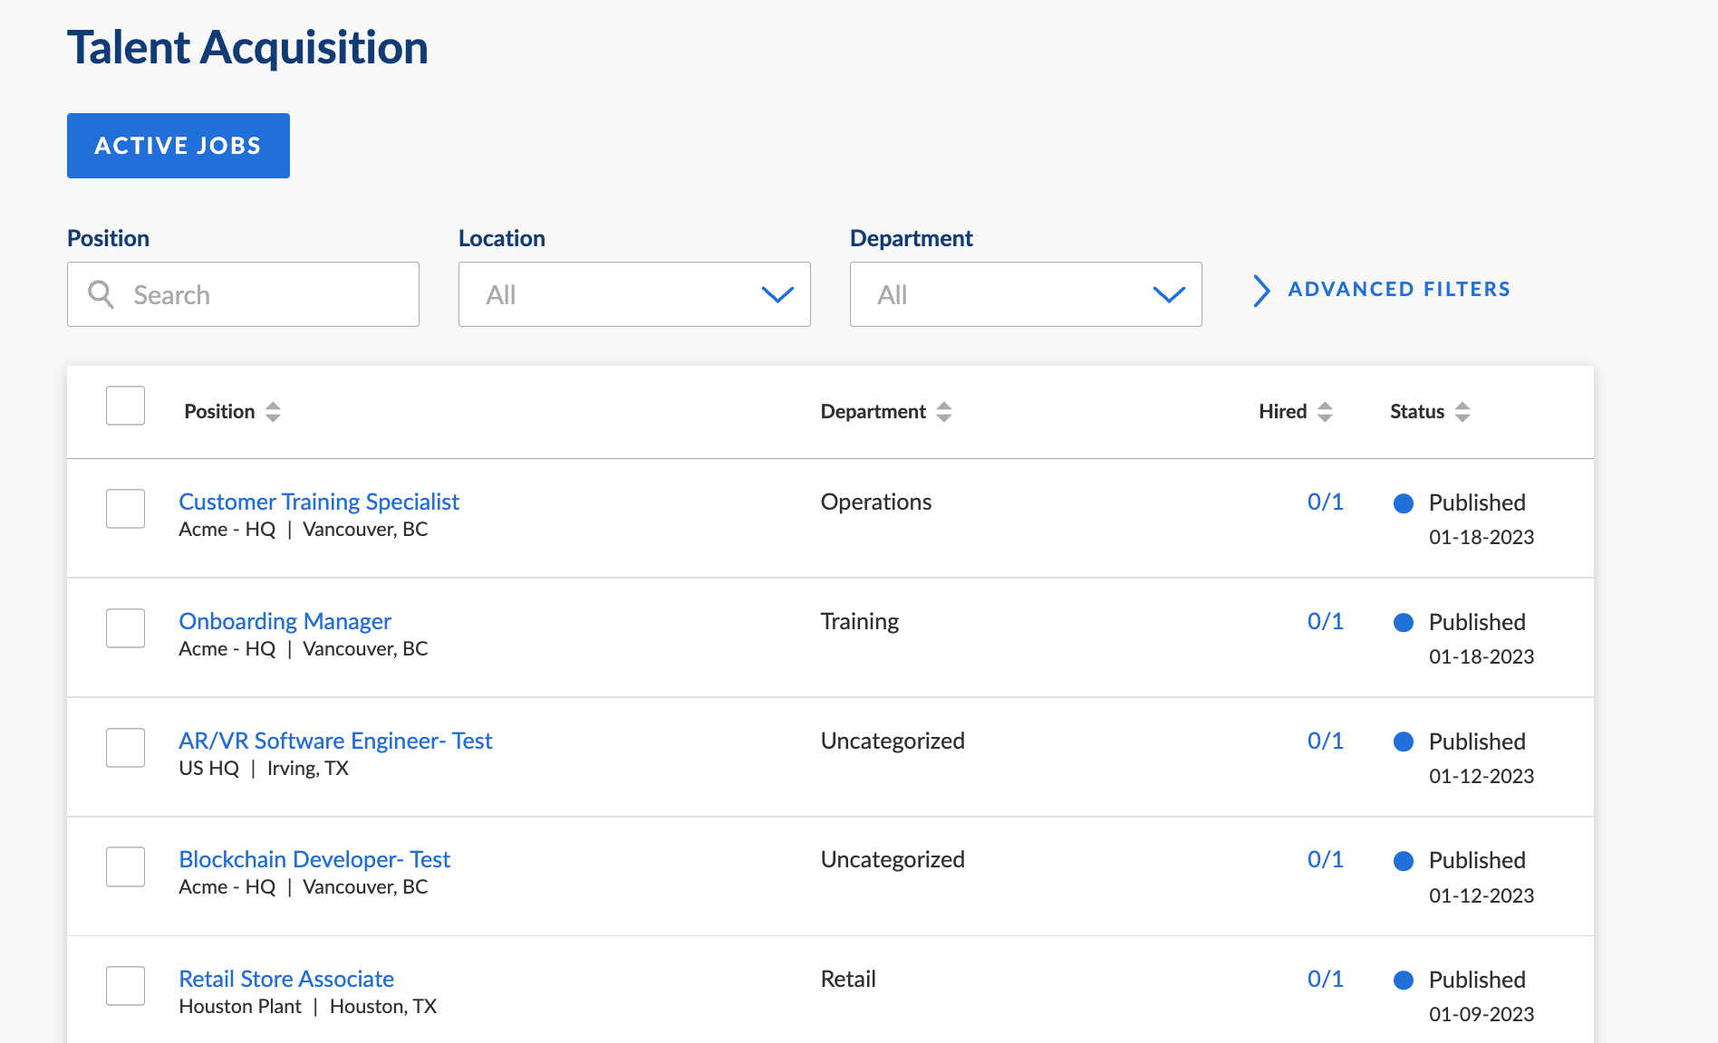Sort table by Status column arrows

click(1462, 412)
